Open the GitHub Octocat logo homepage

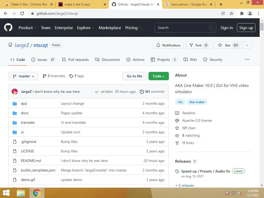pyautogui.click(x=8, y=28)
